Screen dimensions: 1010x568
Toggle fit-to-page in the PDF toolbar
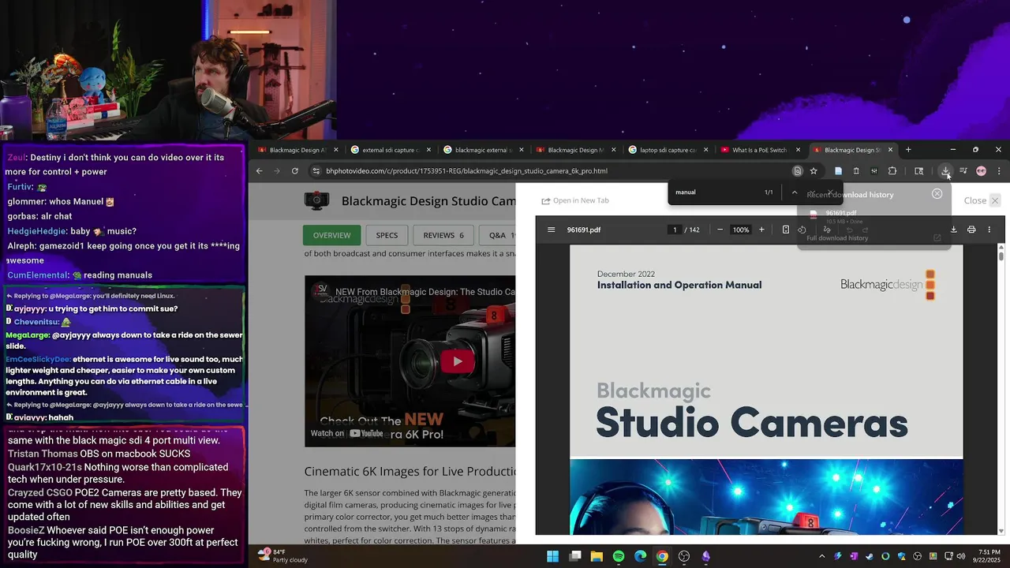785,230
